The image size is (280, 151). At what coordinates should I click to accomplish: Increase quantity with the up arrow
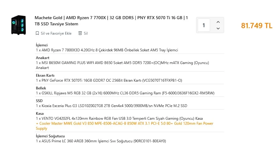218,22
